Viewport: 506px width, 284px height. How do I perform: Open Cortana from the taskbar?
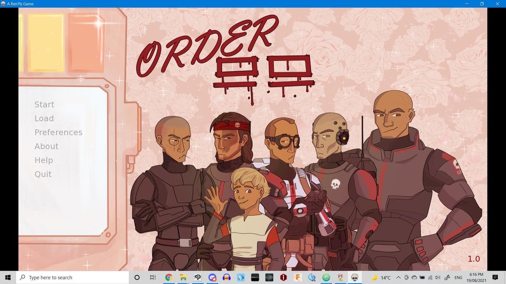point(137,277)
